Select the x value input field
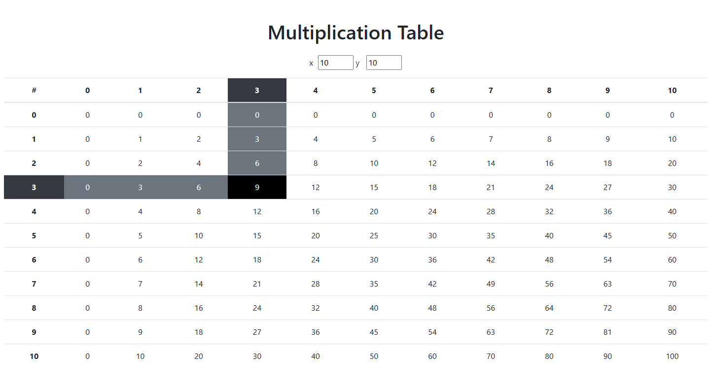Image resolution: width=709 pixels, height=388 pixels. [x=336, y=63]
